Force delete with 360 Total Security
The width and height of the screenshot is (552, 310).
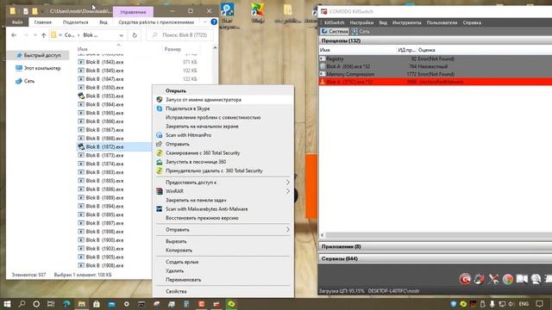pos(214,170)
